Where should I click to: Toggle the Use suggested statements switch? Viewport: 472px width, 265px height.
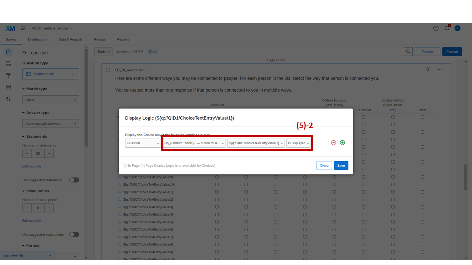(x=74, y=180)
